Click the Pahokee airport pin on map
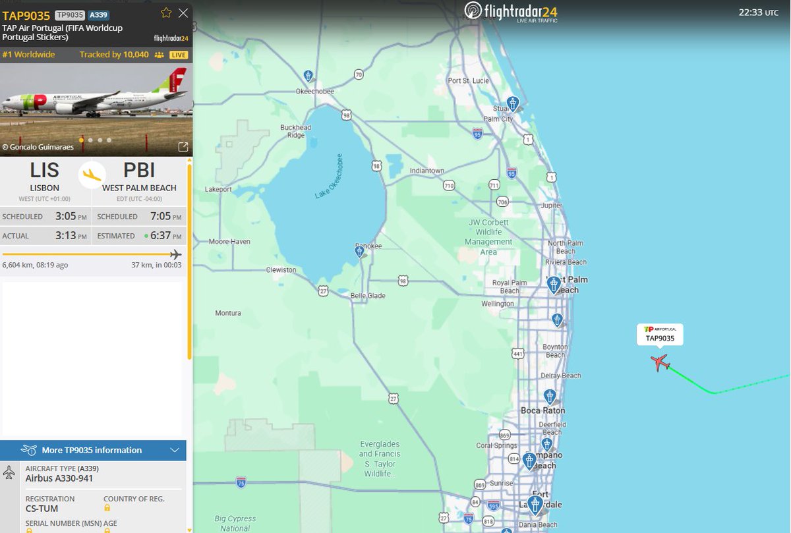Screen dimensions: 791x533 tap(359, 252)
